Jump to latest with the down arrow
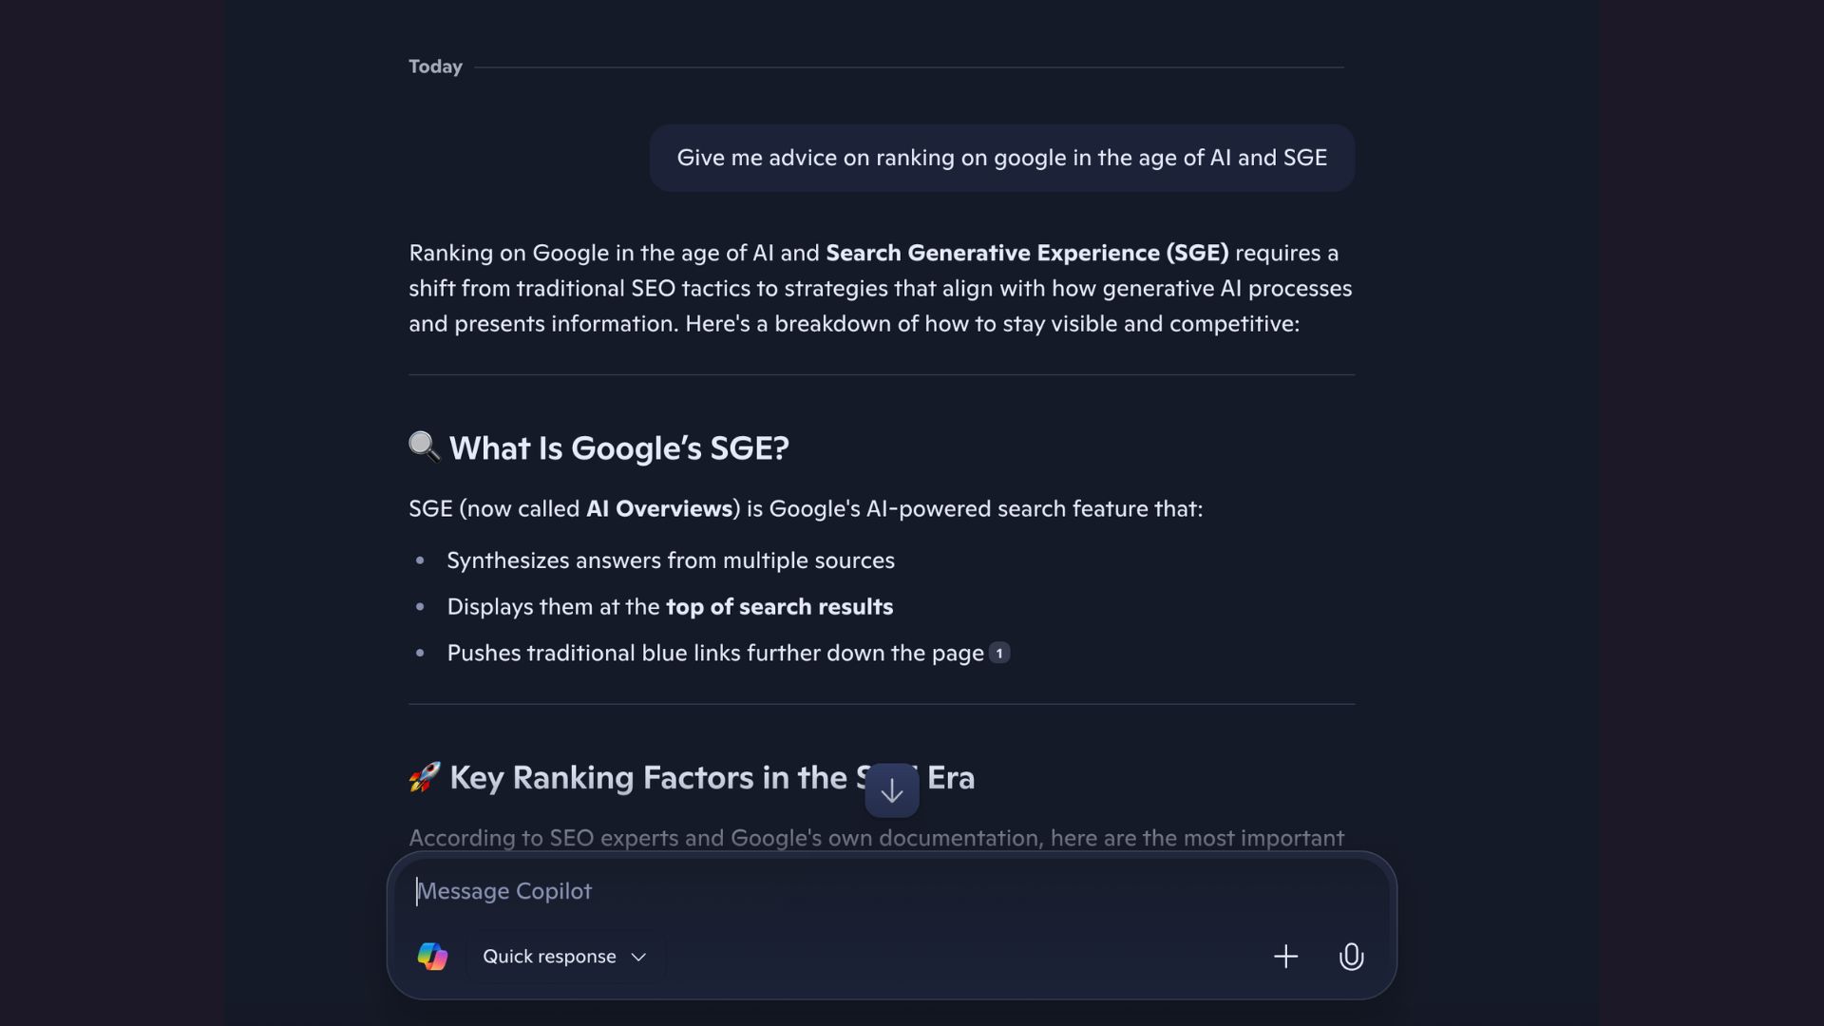Screen dimensions: 1824x1026 click(891, 790)
